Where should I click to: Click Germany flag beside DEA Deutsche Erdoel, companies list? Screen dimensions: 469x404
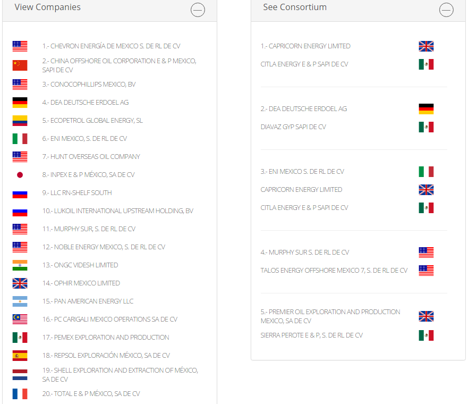[x=20, y=103]
